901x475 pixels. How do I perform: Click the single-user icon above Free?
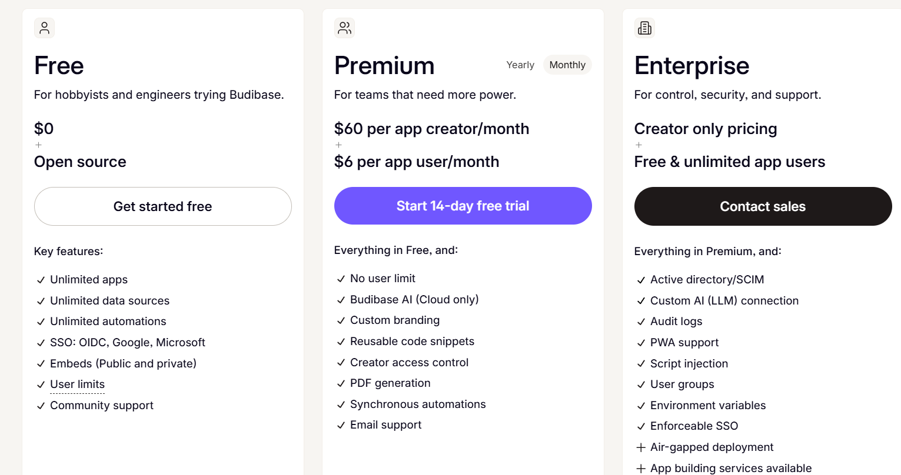pyautogui.click(x=44, y=28)
